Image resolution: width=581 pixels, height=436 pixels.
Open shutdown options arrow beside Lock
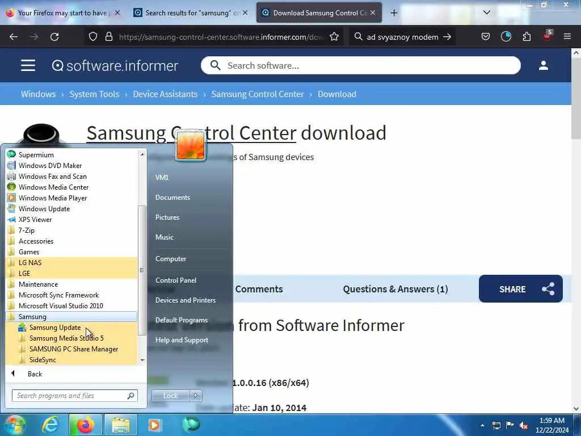[196, 396]
